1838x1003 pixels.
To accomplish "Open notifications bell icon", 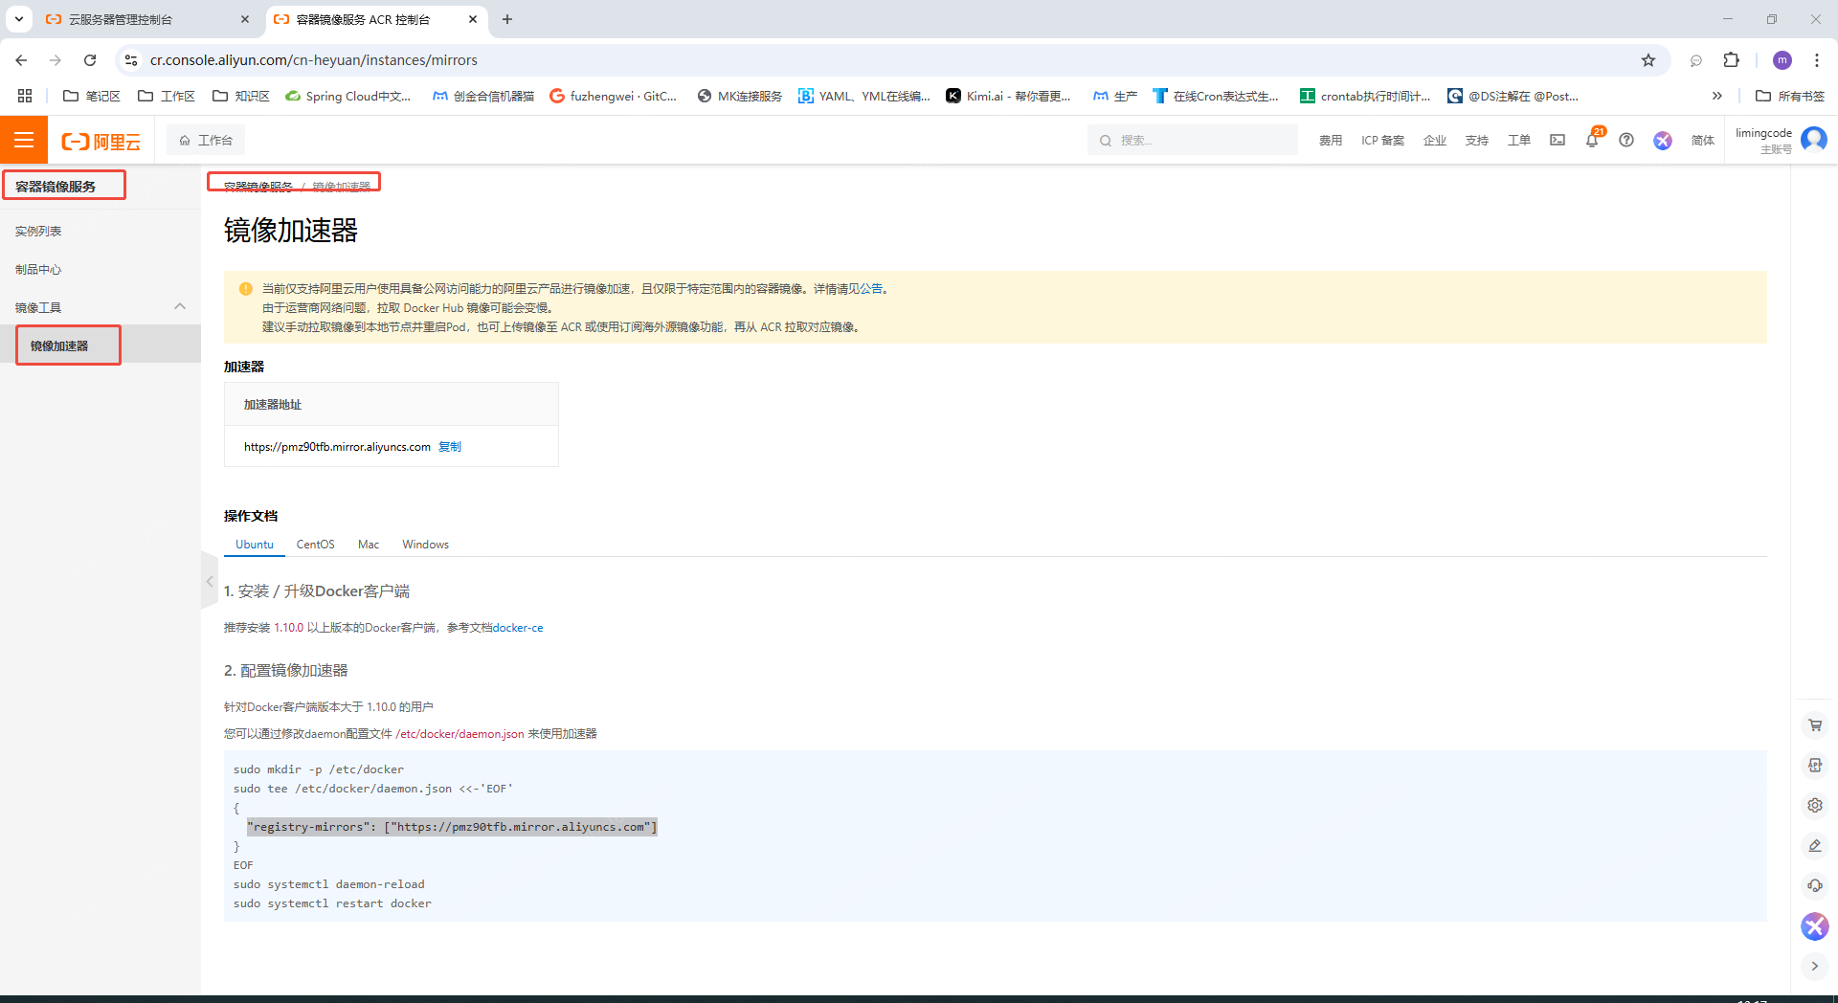I will pos(1592,140).
